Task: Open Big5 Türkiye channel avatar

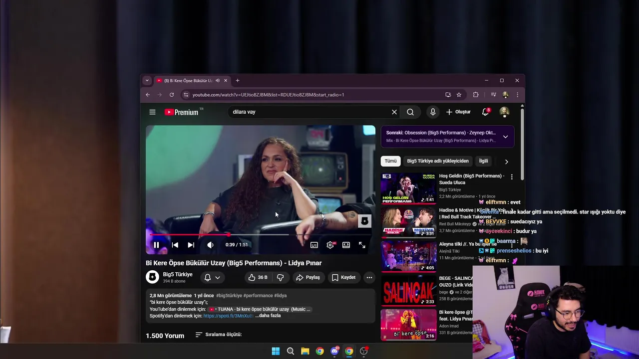Action: click(x=152, y=277)
